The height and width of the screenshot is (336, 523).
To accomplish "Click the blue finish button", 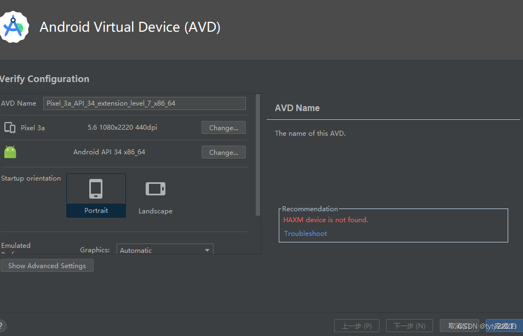I will click(x=504, y=326).
